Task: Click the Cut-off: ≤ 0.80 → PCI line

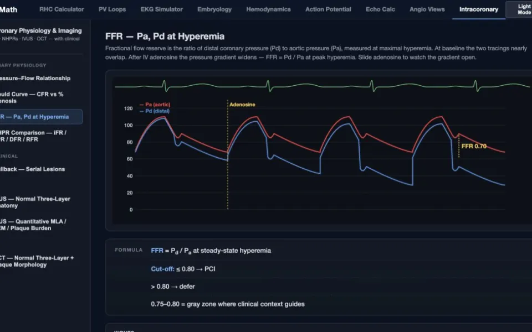Action: click(x=183, y=269)
